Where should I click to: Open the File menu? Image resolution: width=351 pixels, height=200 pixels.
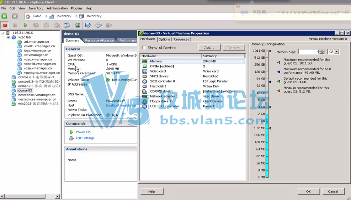(x=4, y=8)
